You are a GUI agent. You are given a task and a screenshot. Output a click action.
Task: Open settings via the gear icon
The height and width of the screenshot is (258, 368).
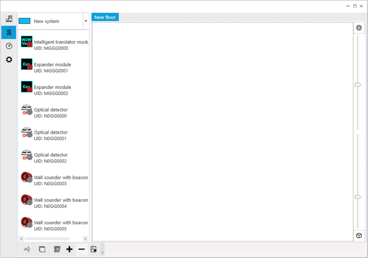click(x=9, y=59)
